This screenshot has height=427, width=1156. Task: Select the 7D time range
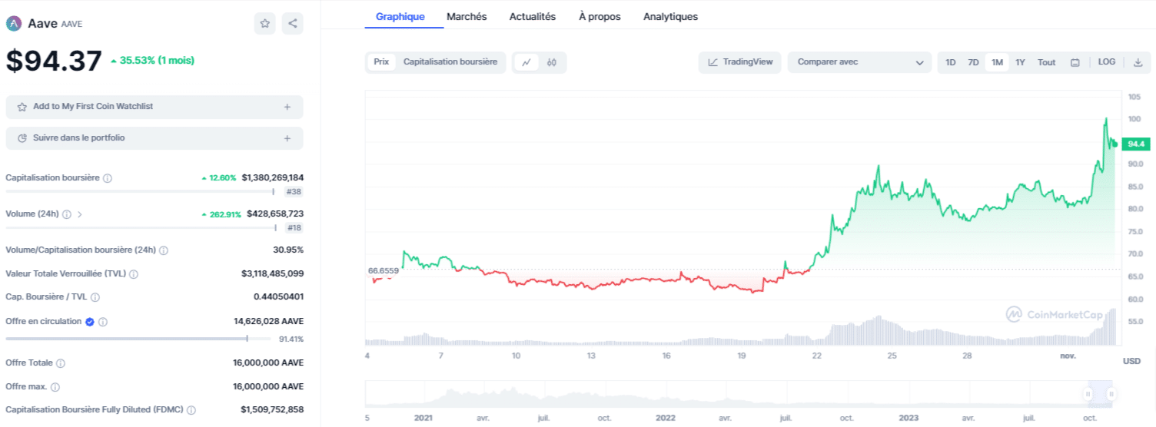[973, 63]
